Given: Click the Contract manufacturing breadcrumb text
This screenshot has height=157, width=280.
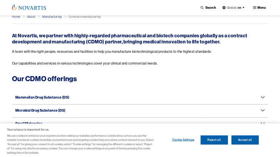Looking at the screenshot, I should [x=84, y=17].
